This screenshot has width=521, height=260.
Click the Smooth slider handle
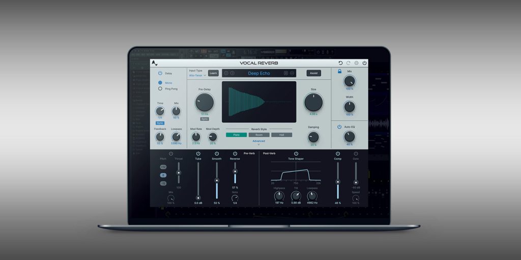coord(217,180)
